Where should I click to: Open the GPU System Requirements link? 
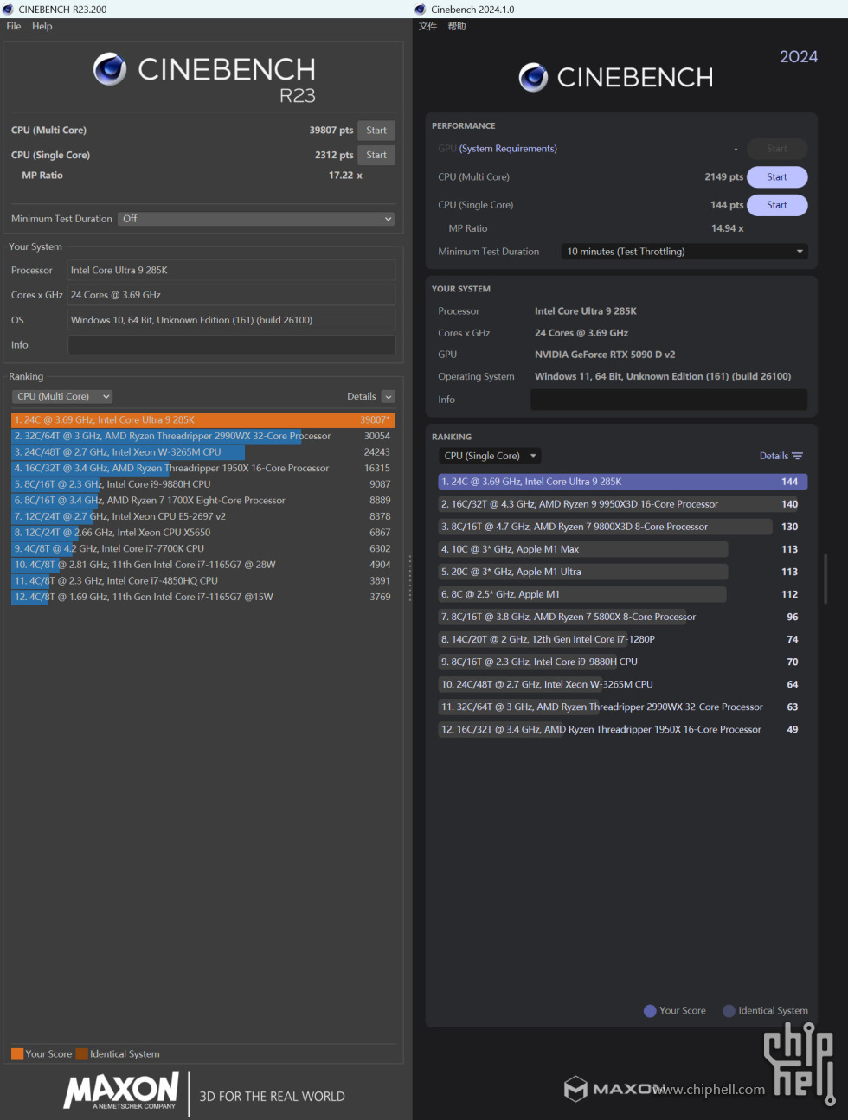(508, 149)
